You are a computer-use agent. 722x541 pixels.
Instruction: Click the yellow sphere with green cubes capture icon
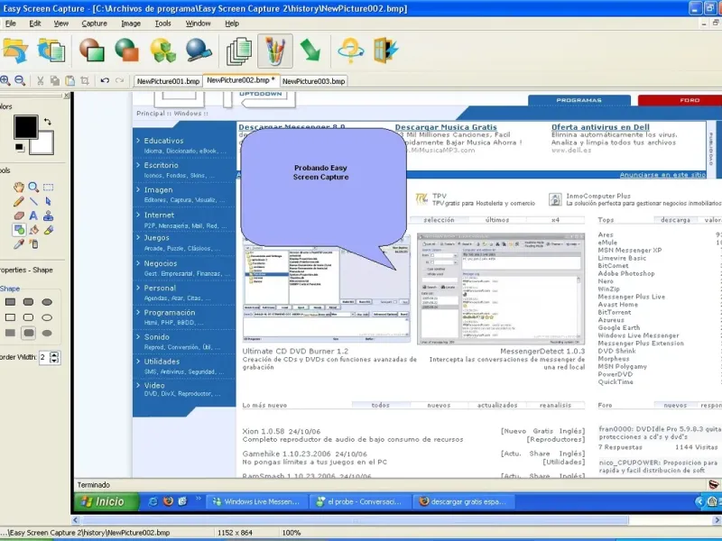(163, 50)
